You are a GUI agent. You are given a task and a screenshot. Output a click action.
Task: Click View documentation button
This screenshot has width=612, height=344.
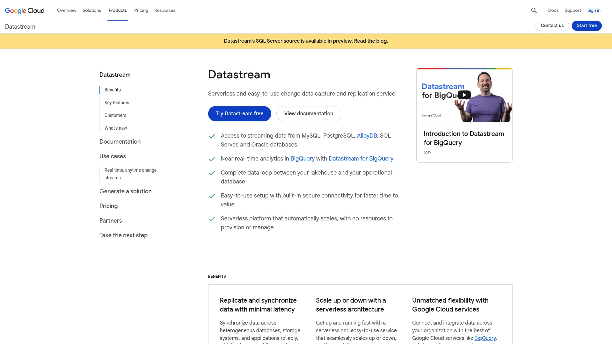[309, 114]
